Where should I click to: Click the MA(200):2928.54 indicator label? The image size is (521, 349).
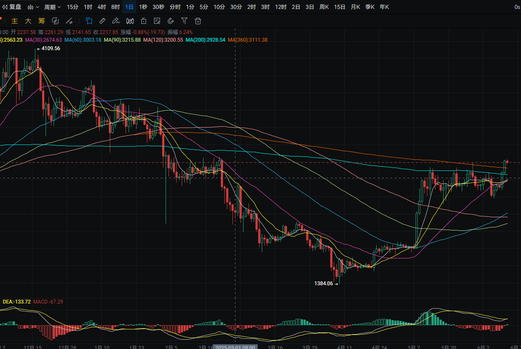[206, 40]
